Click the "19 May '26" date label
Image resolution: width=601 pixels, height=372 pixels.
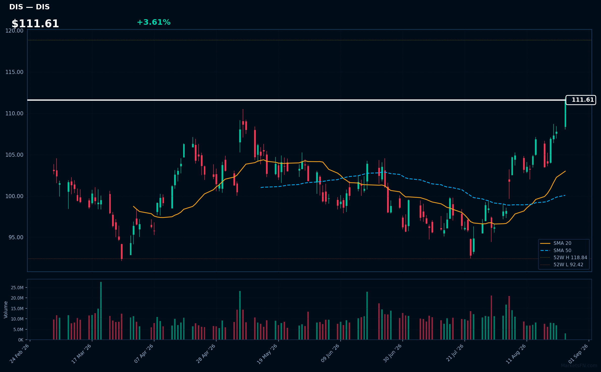(267, 354)
